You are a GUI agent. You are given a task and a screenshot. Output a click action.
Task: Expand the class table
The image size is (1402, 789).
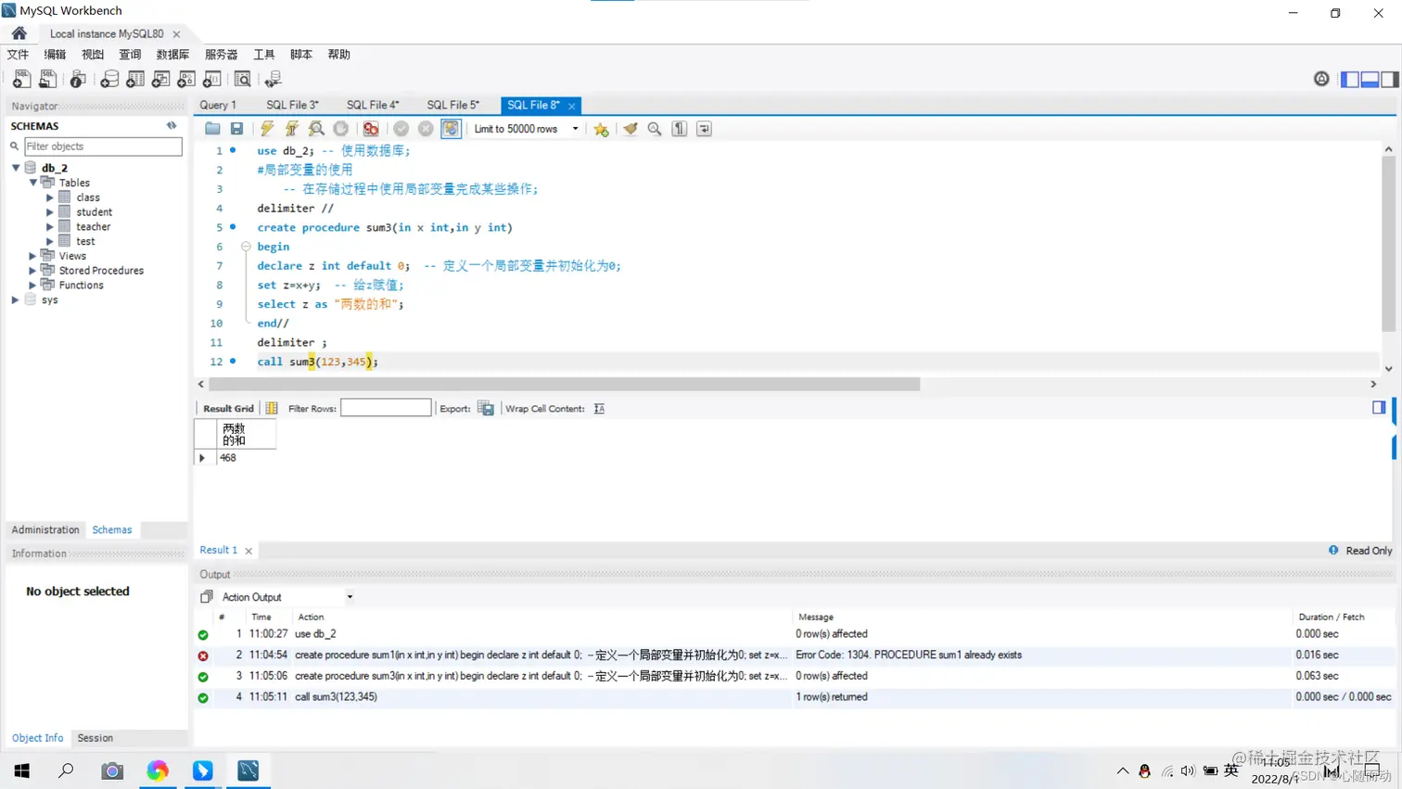(x=50, y=197)
